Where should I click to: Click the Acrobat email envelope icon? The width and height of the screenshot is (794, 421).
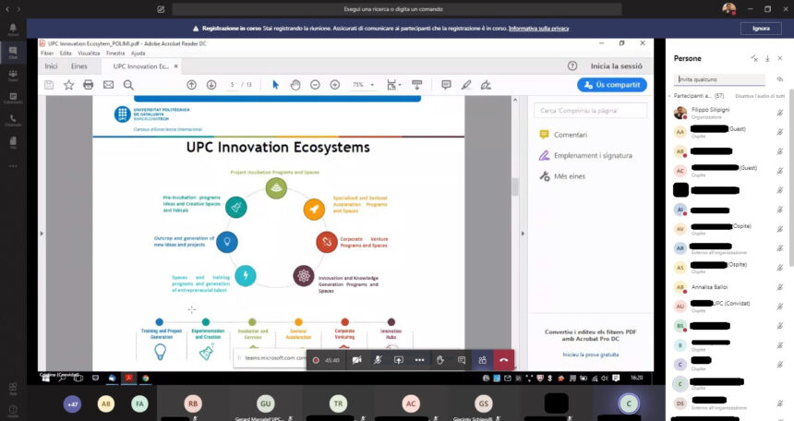click(x=108, y=85)
